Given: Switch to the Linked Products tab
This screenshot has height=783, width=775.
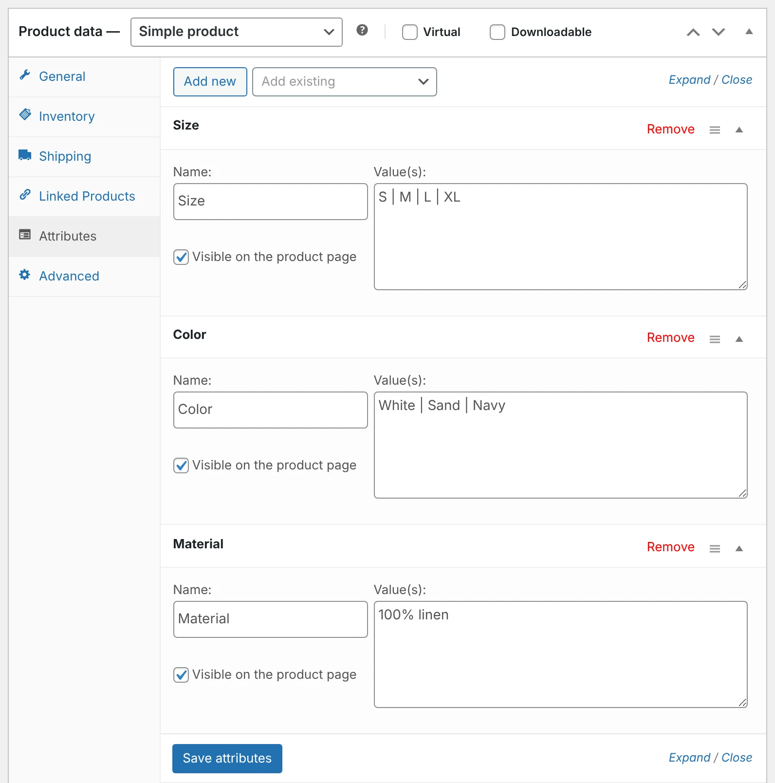Looking at the screenshot, I should point(84,197).
